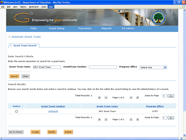The width and height of the screenshot is (186, 140).
Task: Switch to the Grant Team Search tab
Action: [25, 45]
